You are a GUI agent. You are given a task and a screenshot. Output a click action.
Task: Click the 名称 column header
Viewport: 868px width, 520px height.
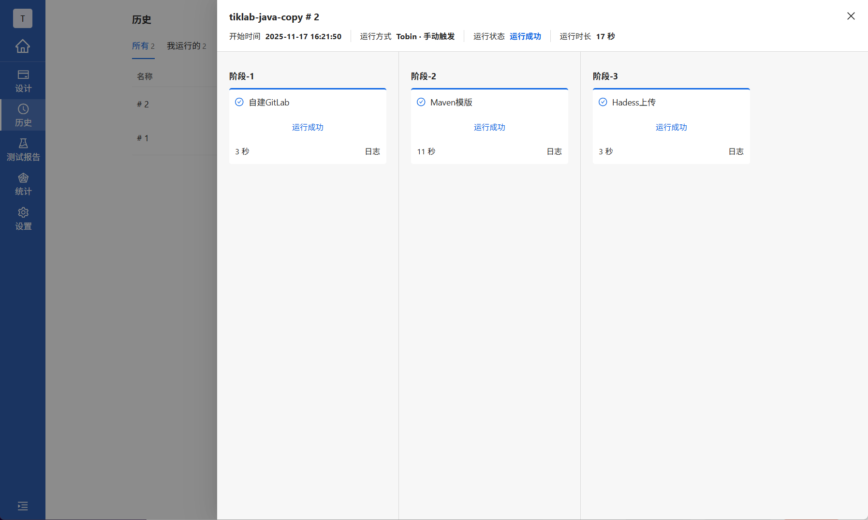point(145,76)
